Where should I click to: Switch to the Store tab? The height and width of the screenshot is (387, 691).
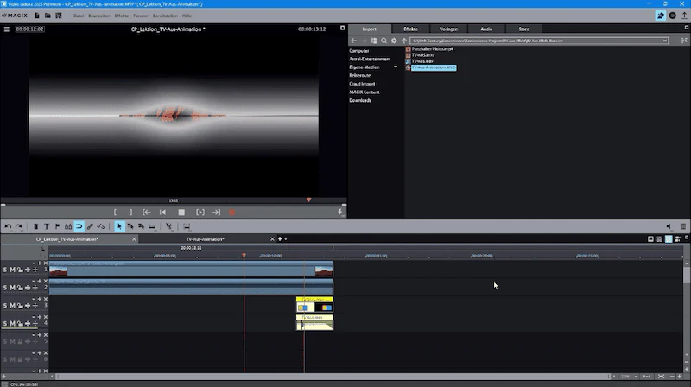tap(524, 29)
